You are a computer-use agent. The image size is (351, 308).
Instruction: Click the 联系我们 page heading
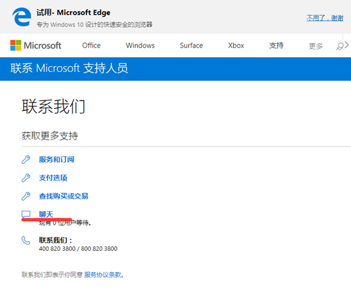[53, 107]
